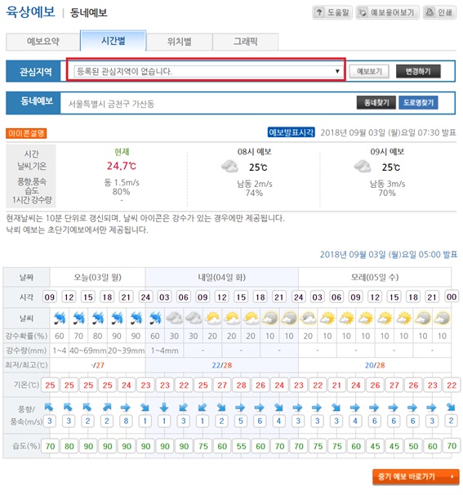Click the rain icon for today 21시

point(136,319)
